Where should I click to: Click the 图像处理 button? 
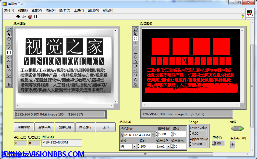(65, 127)
